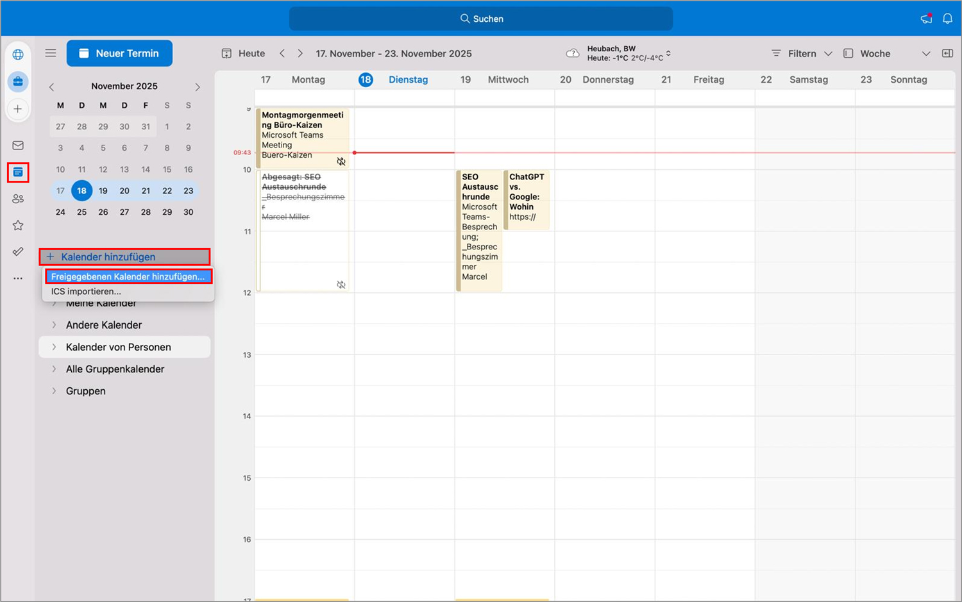Click the globe icon atop the left rail
962x602 pixels.
coord(18,55)
